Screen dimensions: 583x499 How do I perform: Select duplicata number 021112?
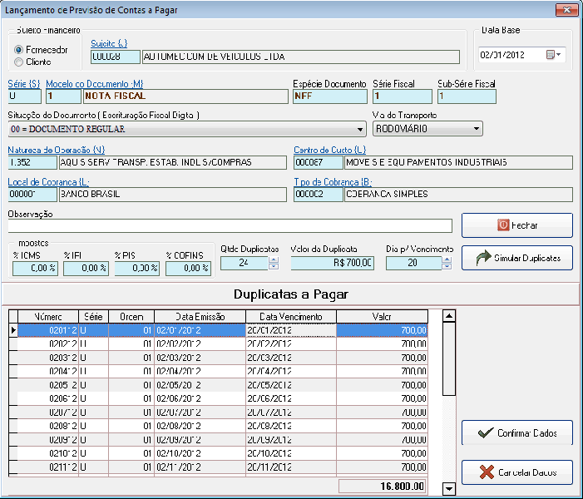click(x=48, y=467)
